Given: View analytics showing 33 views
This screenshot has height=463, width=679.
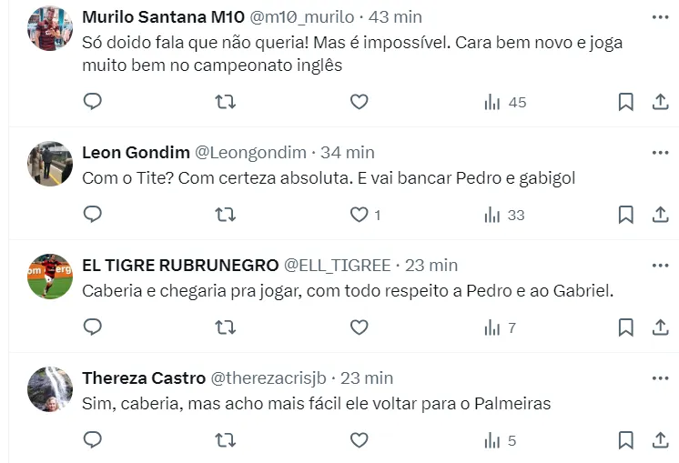Looking at the screenshot, I should (505, 215).
